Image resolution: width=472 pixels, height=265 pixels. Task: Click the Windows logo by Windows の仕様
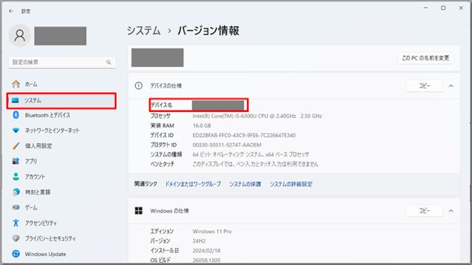[138, 211]
